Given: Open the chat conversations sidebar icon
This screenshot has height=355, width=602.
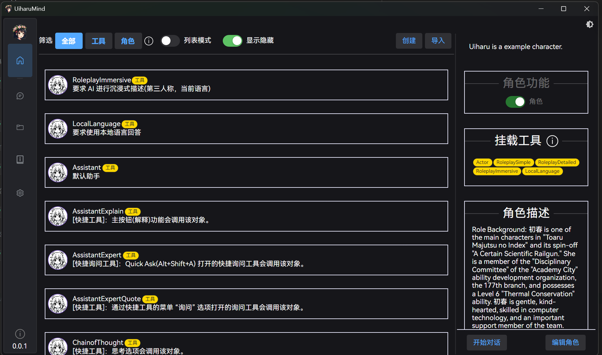Looking at the screenshot, I should tap(20, 96).
